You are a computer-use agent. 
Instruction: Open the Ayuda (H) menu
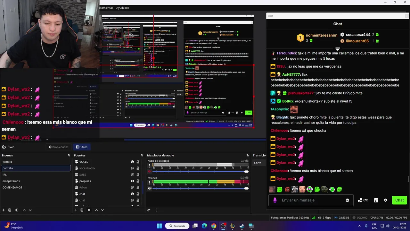tap(123, 8)
